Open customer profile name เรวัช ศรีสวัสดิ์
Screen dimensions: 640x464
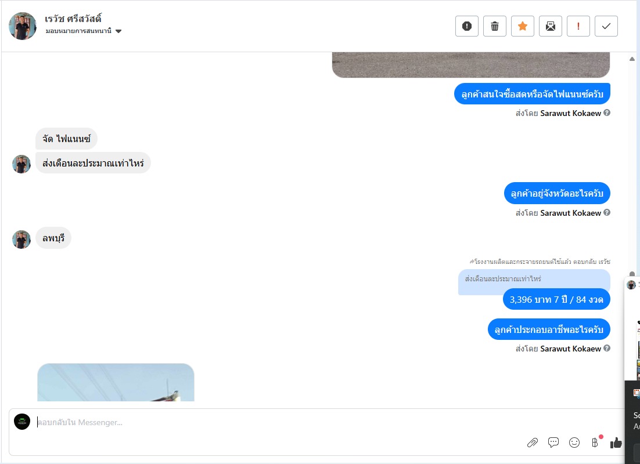[73, 19]
